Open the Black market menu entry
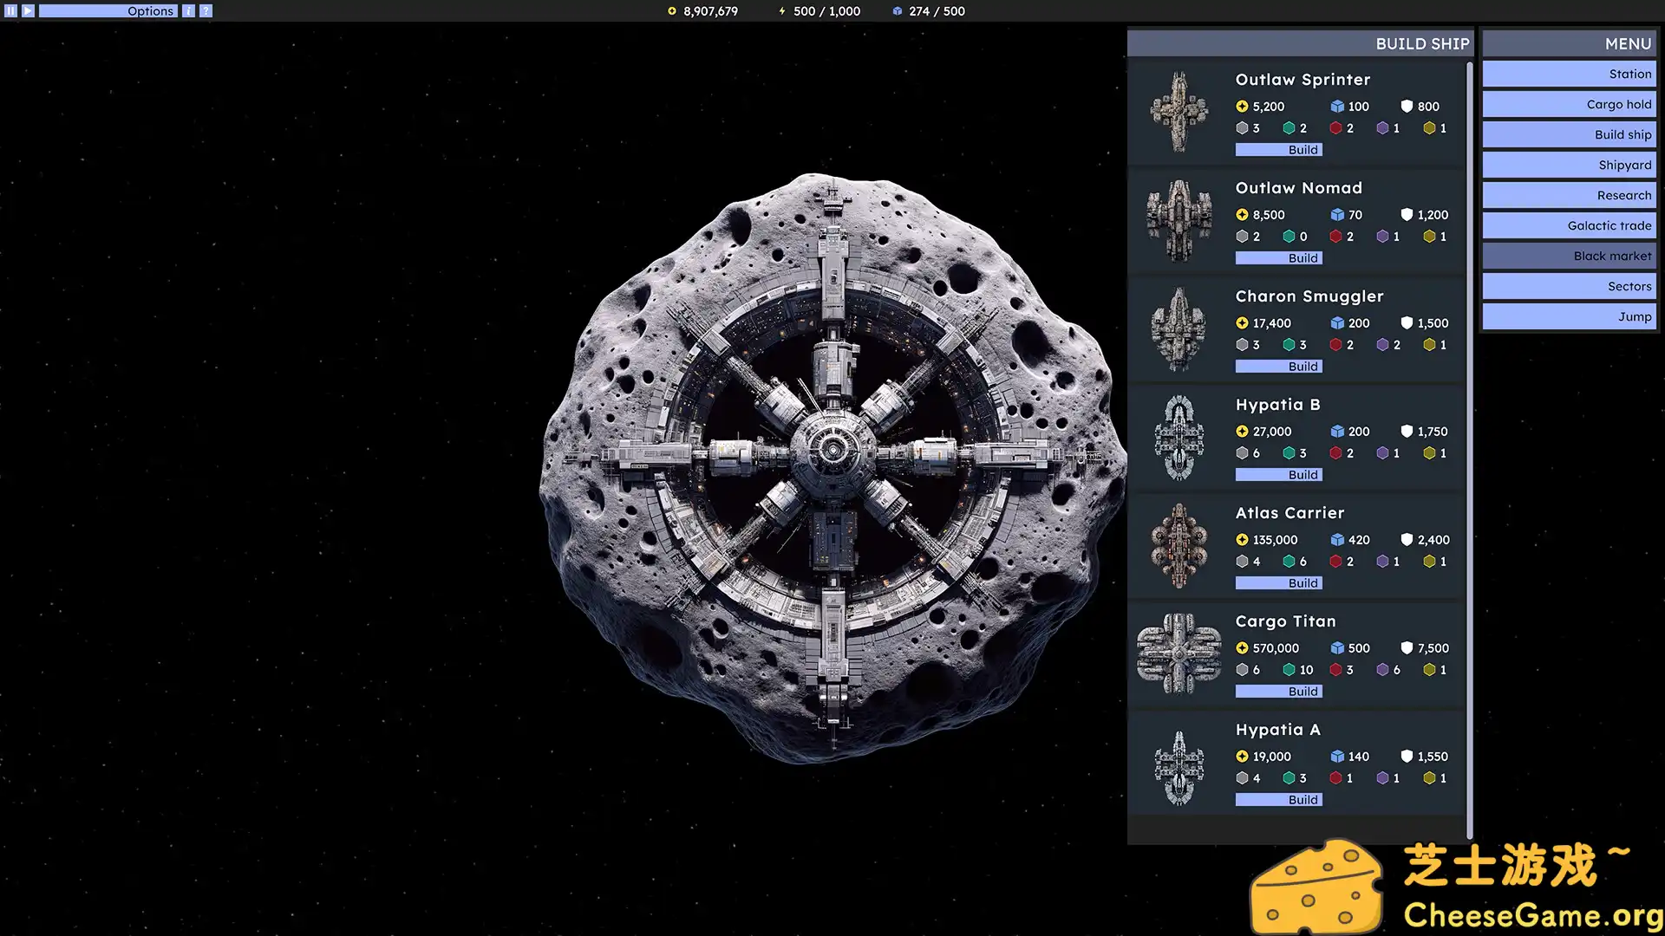The height and width of the screenshot is (936, 1665). pyautogui.click(x=1569, y=257)
